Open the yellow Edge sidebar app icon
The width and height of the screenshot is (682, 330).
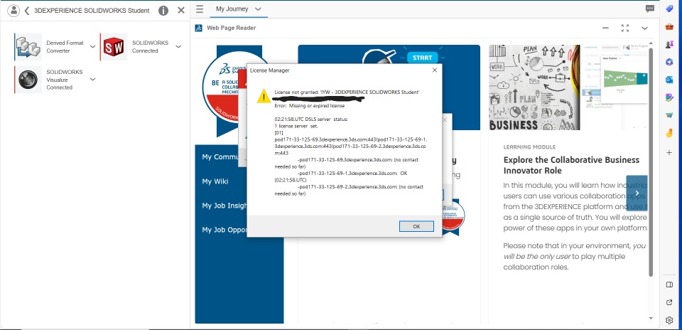pos(669,134)
